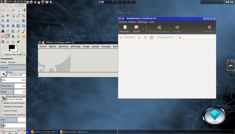Select the Blend gradient tool

coord(13,31)
